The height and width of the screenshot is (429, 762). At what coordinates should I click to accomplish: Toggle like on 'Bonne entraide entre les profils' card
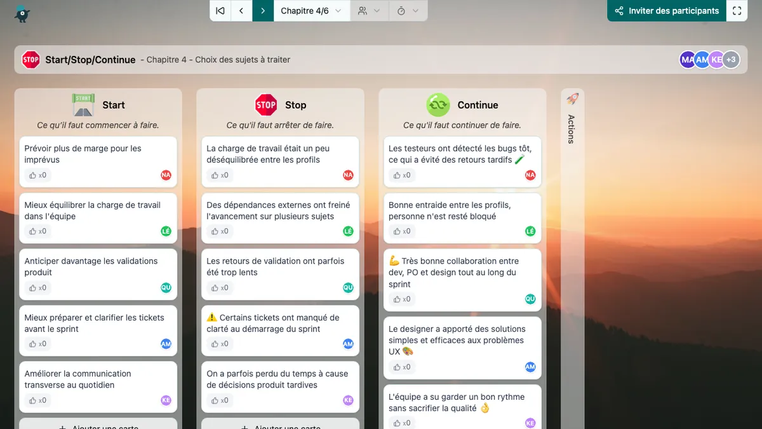[403, 231]
